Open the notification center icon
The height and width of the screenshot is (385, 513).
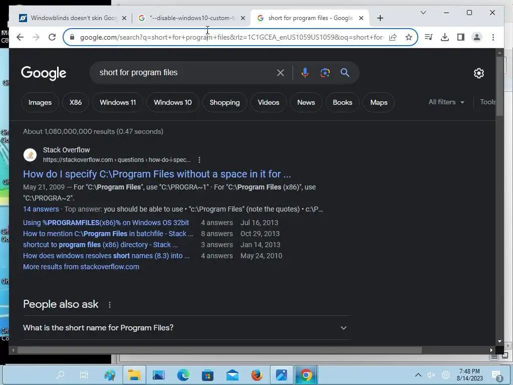496,376
